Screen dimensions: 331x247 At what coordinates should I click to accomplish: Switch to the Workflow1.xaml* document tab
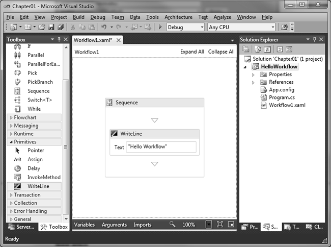pos(93,40)
